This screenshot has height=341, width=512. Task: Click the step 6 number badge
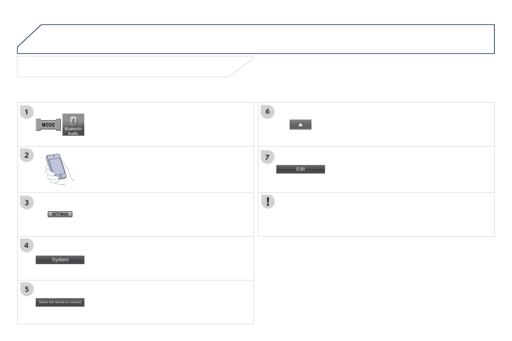[268, 112]
